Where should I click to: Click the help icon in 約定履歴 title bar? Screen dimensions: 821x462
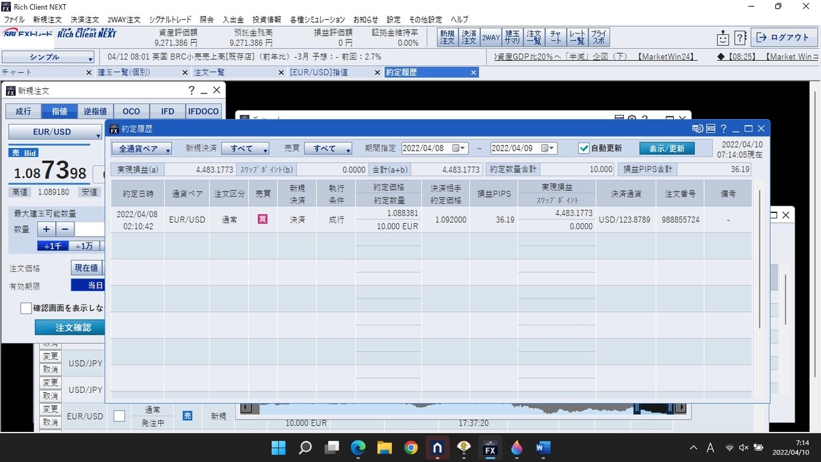click(723, 129)
